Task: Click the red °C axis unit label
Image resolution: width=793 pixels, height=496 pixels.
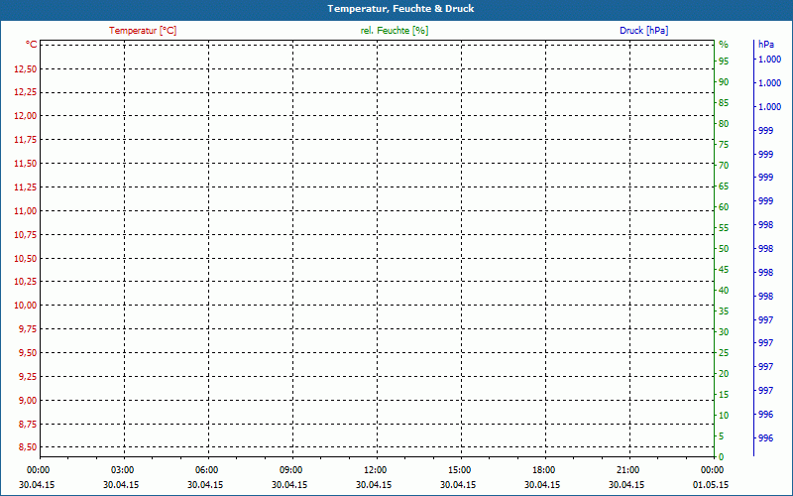Action: point(32,45)
